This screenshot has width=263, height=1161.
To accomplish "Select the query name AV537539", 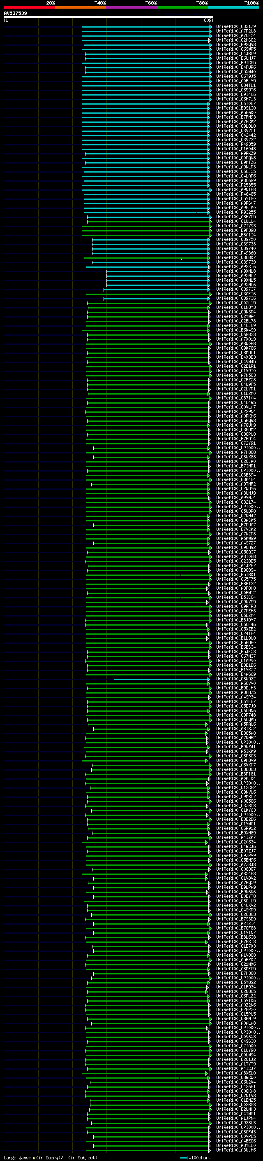I will (x=15, y=14).
